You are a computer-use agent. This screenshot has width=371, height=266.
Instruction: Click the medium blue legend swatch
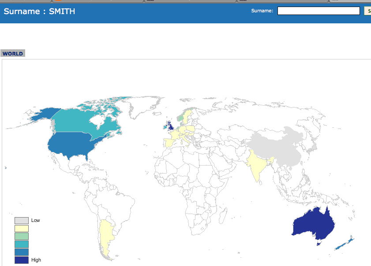pos(22,252)
